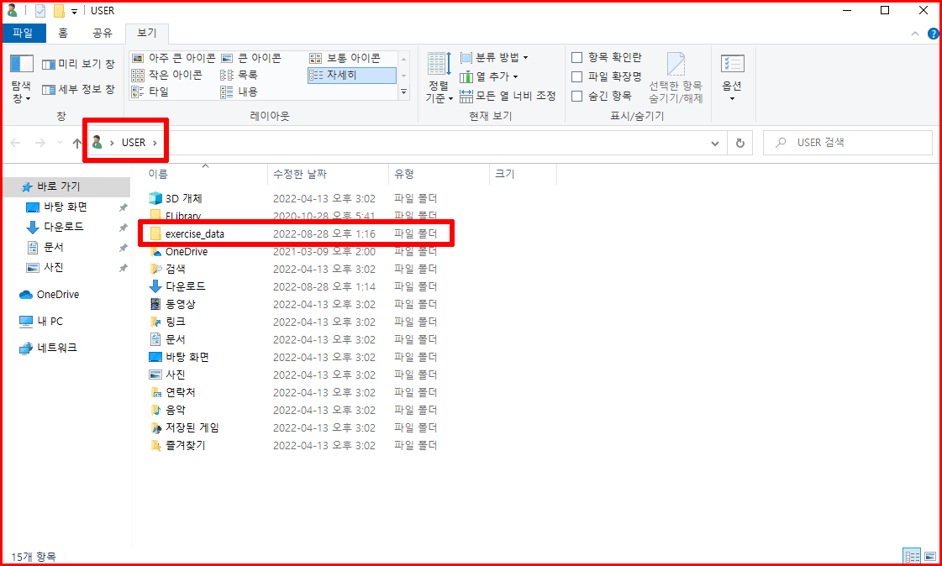
Task: Open 사진 in quick access
Action: point(54,267)
